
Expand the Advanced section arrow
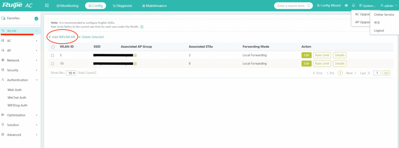tap(37, 135)
